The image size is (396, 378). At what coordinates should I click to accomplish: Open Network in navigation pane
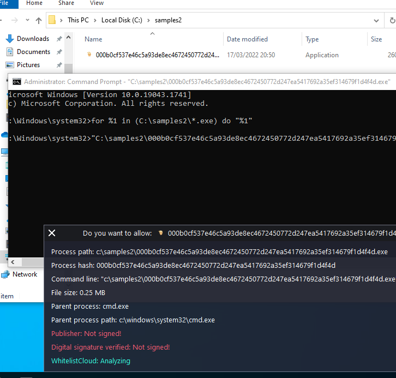(x=25, y=274)
